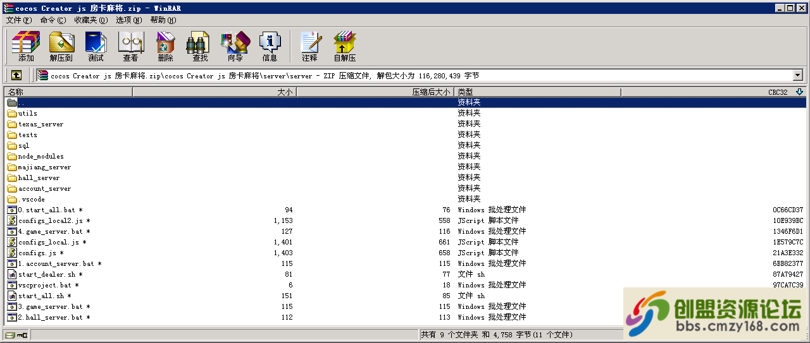Click the status bar folder count text

coord(497,335)
